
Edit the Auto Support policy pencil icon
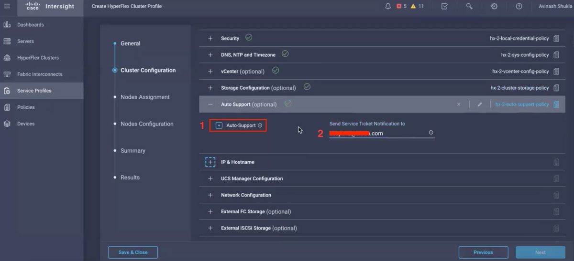tap(480, 104)
